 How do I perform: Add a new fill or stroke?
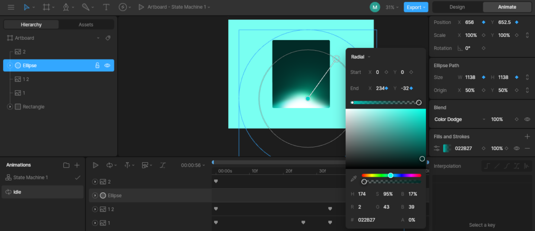click(527, 136)
